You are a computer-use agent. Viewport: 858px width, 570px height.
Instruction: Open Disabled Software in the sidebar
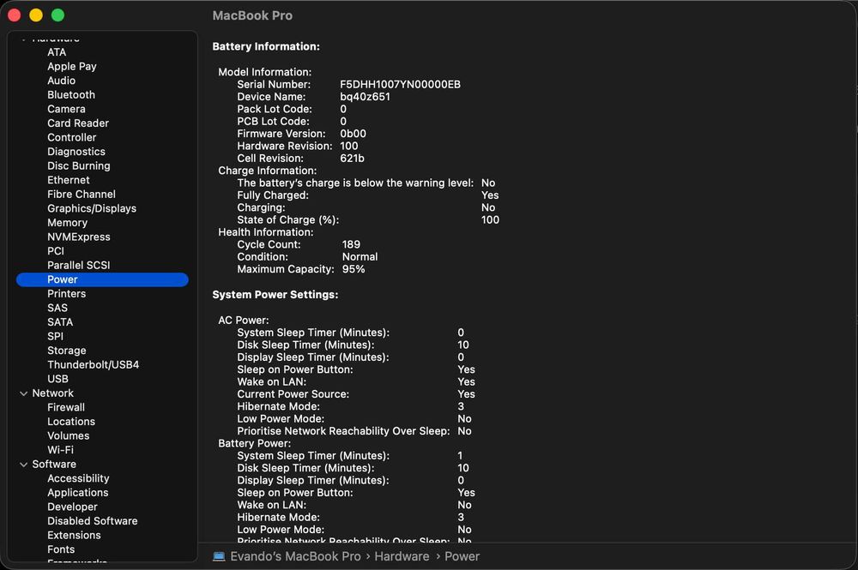pyautogui.click(x=93, y=521)
